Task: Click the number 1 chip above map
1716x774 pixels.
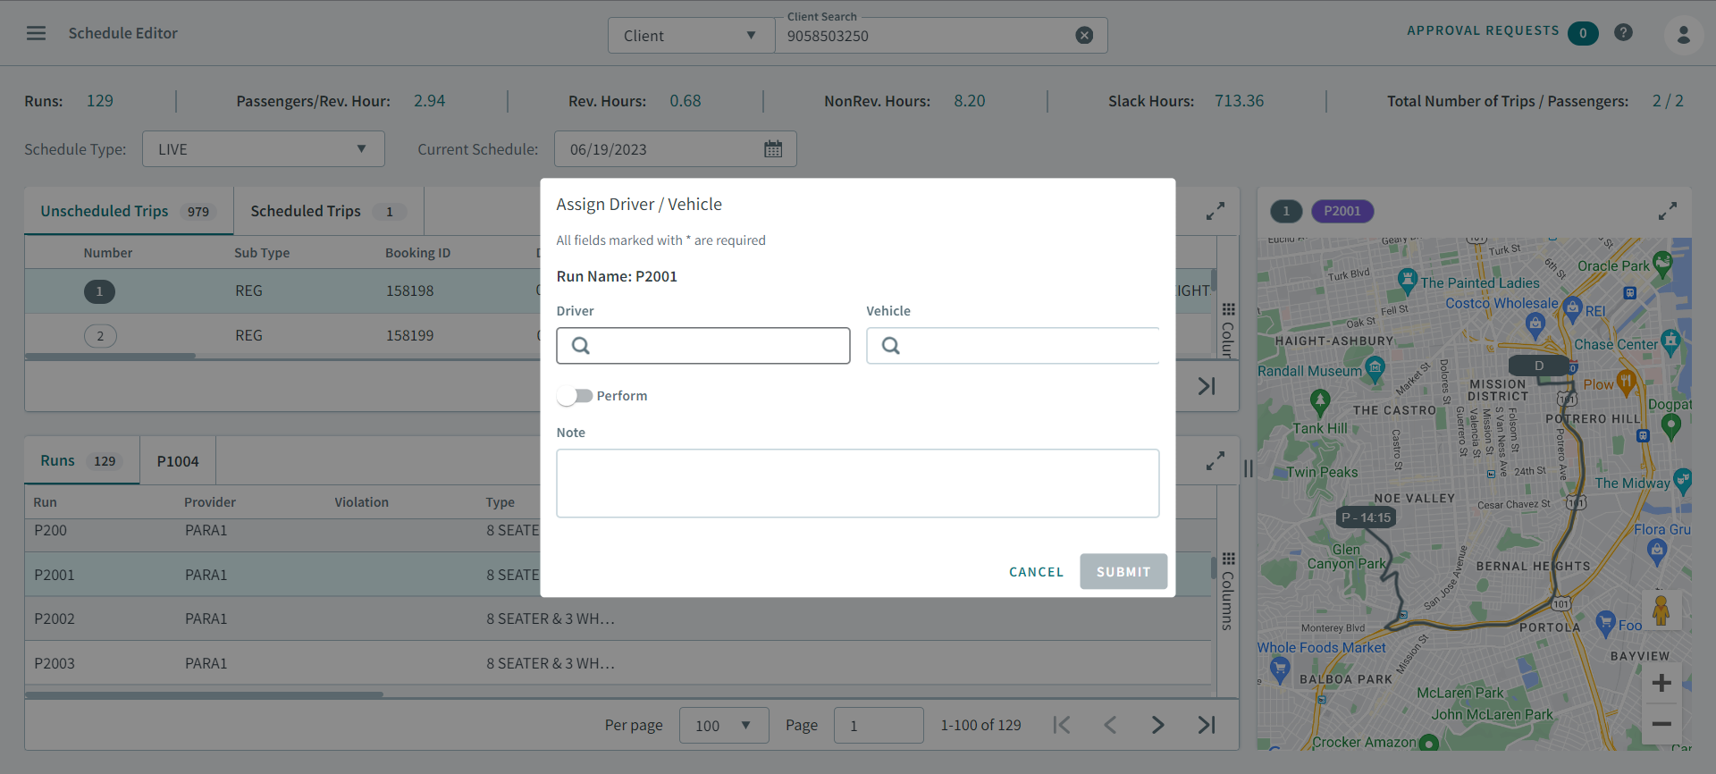Action: point(1286,212)
